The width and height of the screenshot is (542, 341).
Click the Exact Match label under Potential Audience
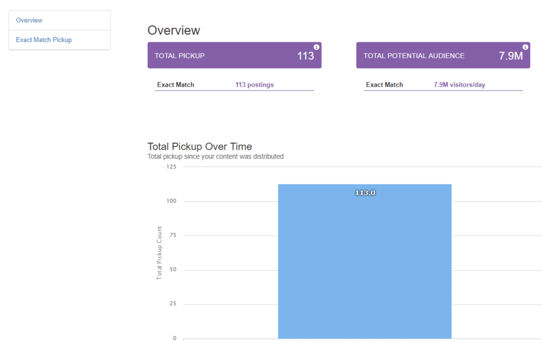384,85
